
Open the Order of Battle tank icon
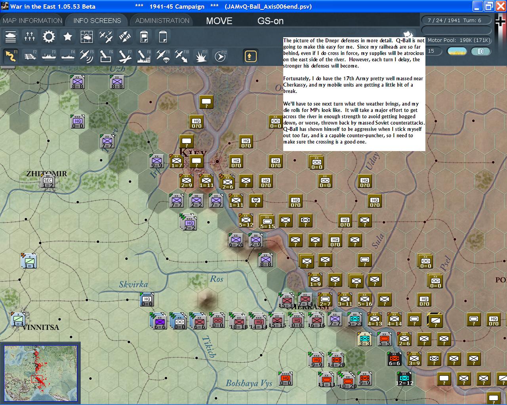(11, 37)
